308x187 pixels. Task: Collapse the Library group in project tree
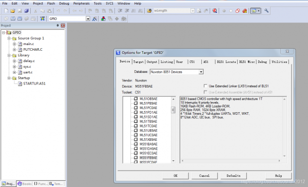click(x=9, y=55)
